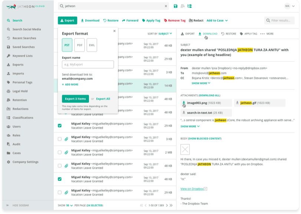
Task: Click the save search floppy disk icon
Action: (175, 6)
